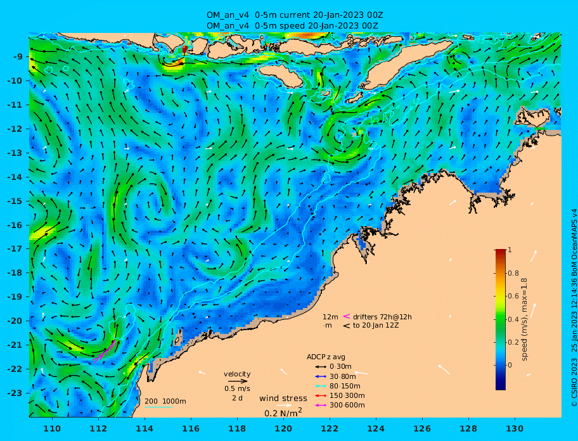Click the '200 1000m' contour depth label

pos(165,401)
